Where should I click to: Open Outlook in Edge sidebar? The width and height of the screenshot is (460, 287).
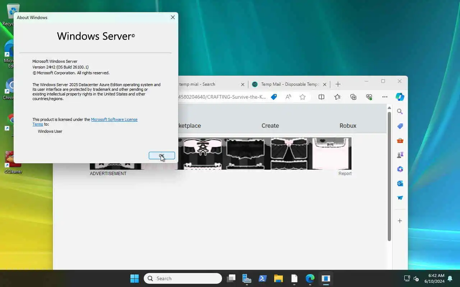(x=400, y=183)
